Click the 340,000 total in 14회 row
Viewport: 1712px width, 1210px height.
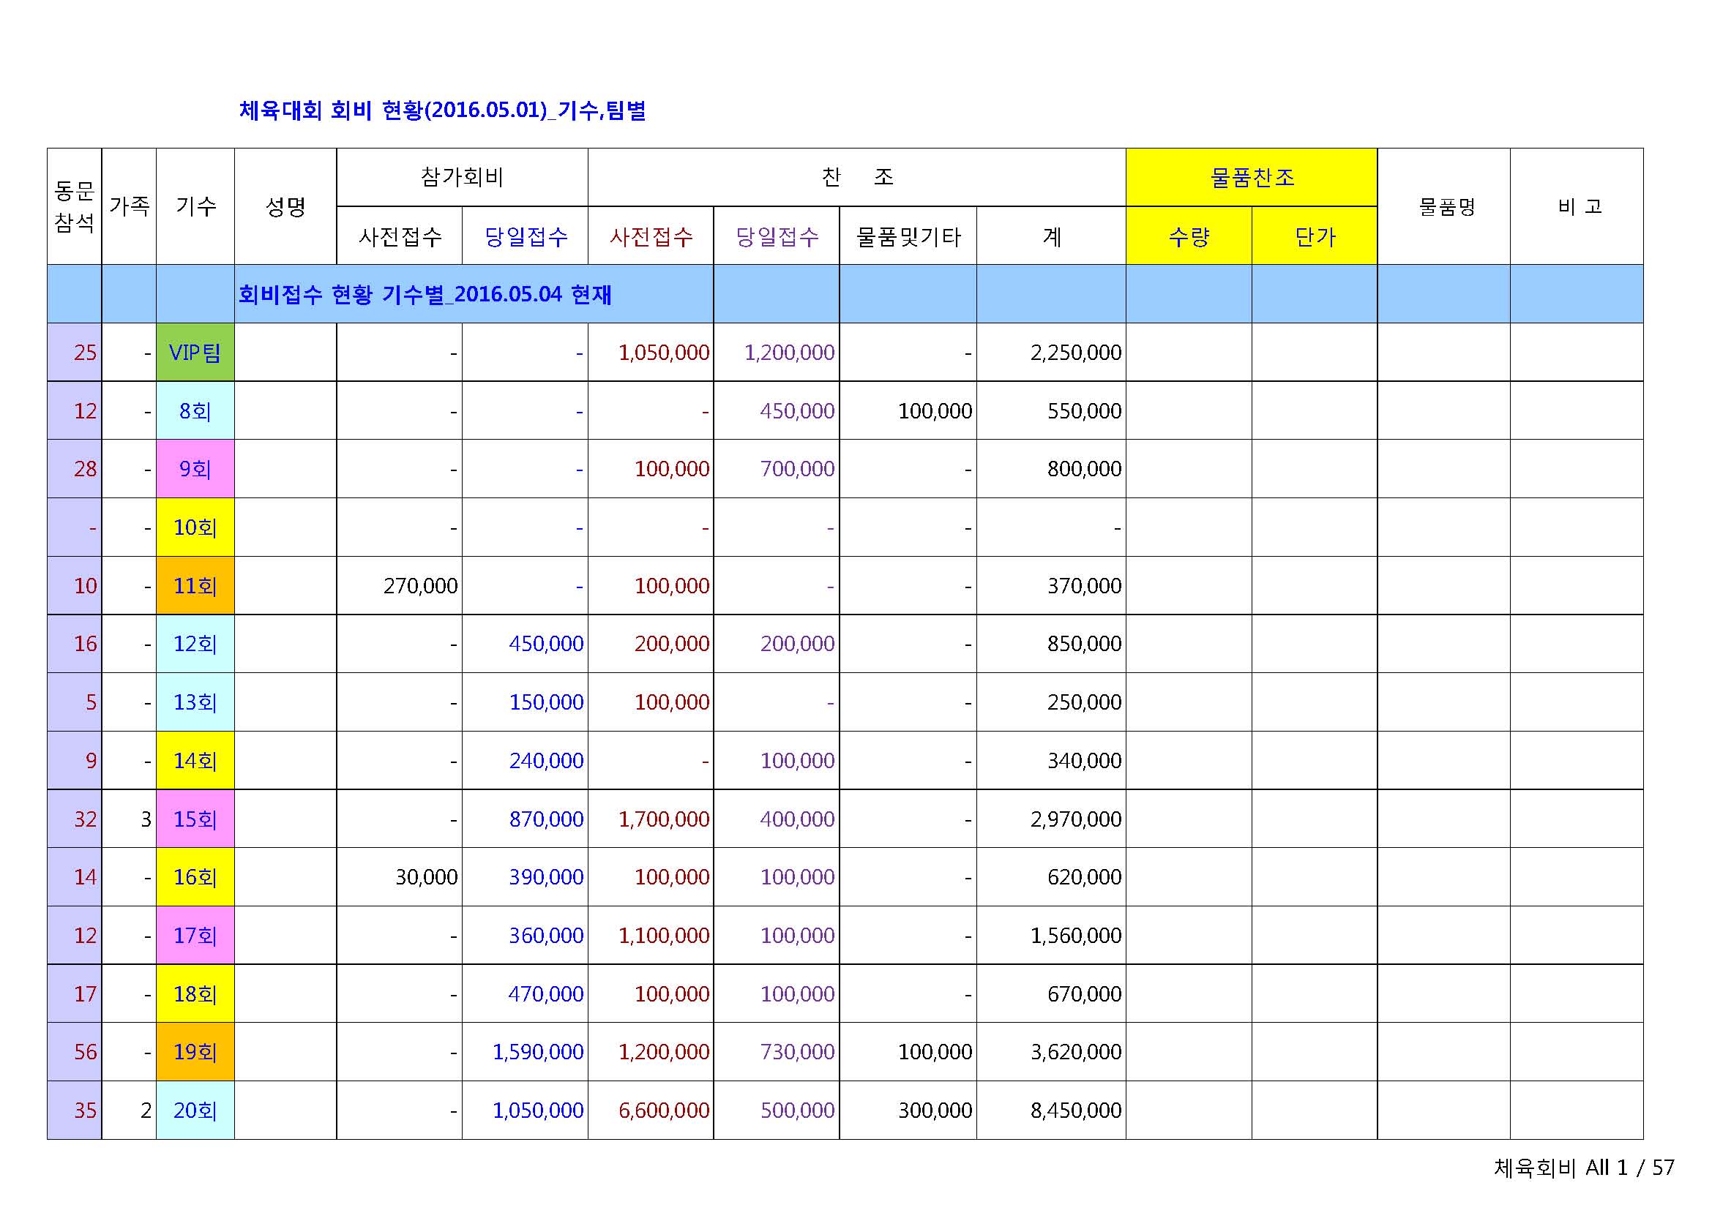(x=1084, y=761)
